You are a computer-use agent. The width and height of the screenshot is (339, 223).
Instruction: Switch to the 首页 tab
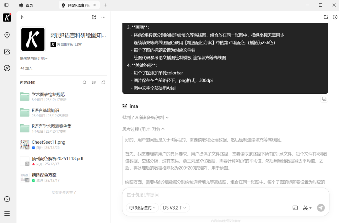click(x=26, y=5)
